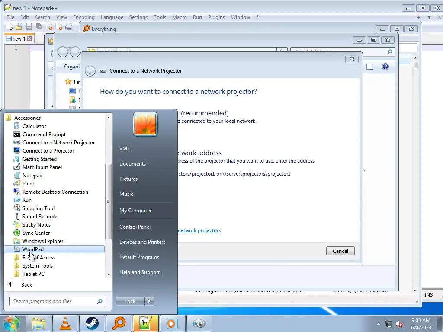The image size is (443, 332).
Task: Click the help icon in the Libraries window
Action: coord(385,67)
